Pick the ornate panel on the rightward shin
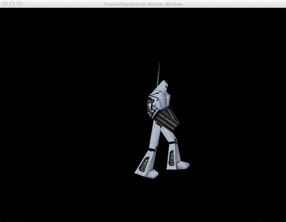 [x=172, y=159]
